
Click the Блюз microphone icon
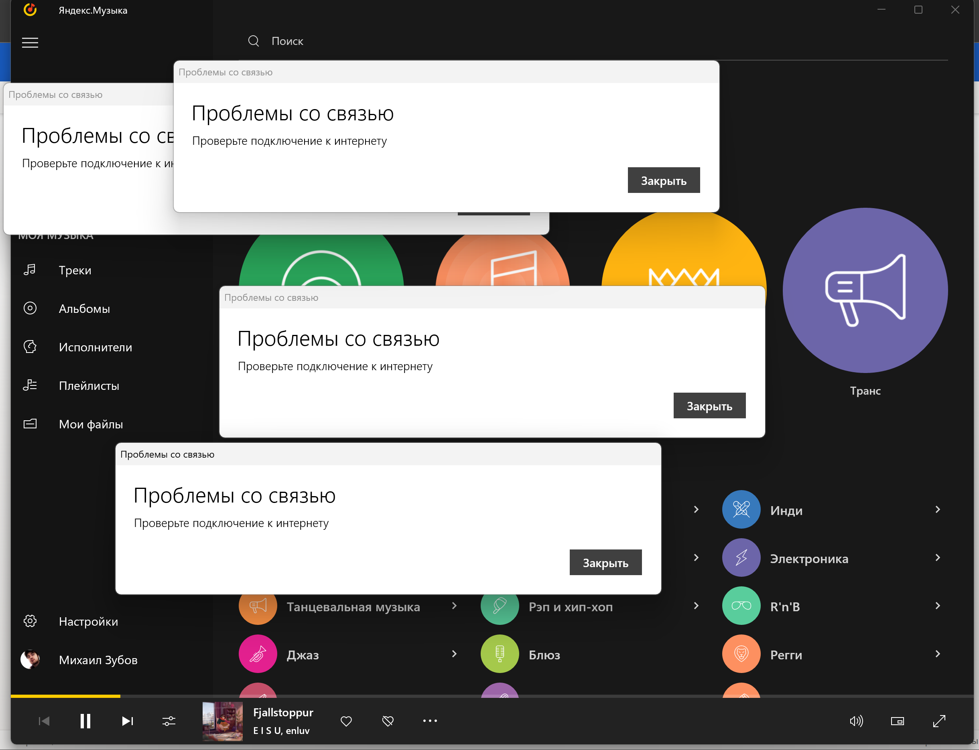pyautogui.click(x=500, y=654)
